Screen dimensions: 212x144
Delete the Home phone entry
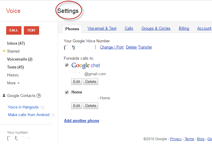point(91,106)
